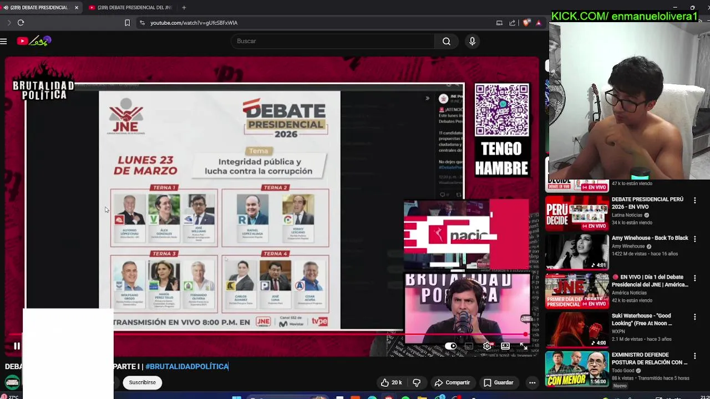Go forward in browser history

[x=9, y=23]
